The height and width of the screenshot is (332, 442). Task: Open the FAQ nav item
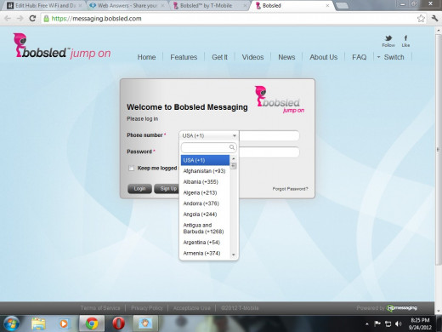[x=359, y=57]
